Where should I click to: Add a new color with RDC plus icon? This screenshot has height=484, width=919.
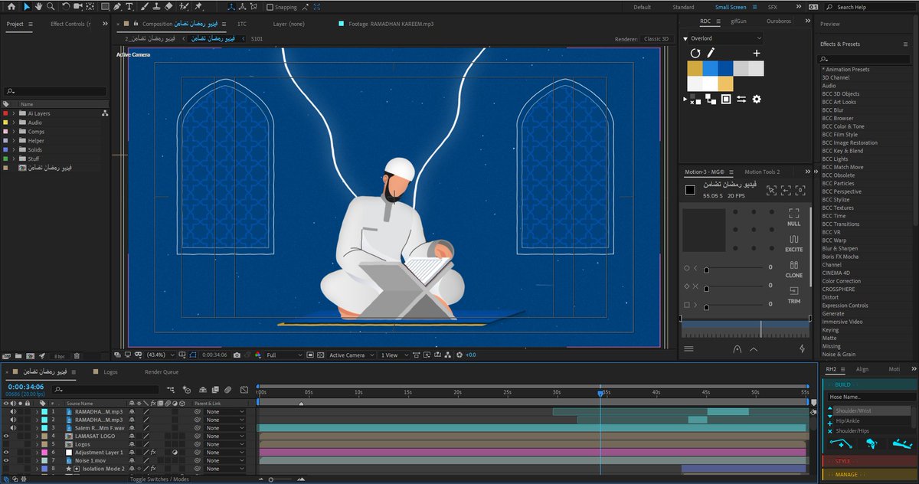click(757, 53)
